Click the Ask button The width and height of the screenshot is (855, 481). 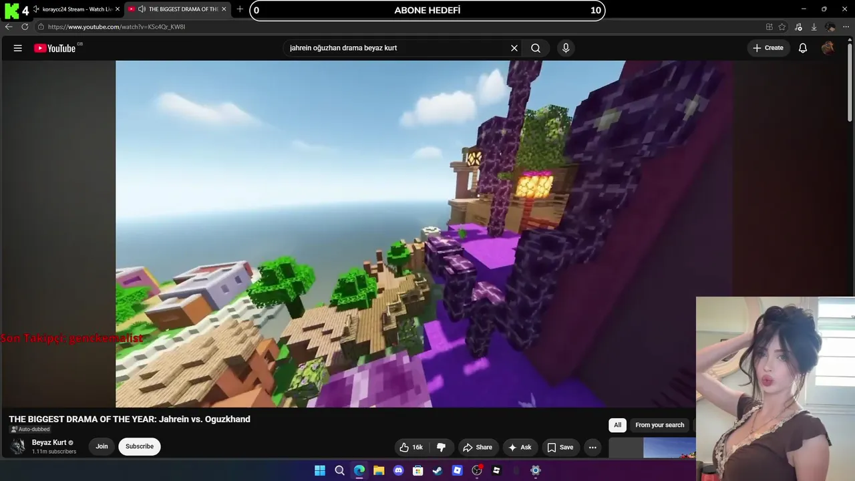pyautogui.click(x=520, y=448)
